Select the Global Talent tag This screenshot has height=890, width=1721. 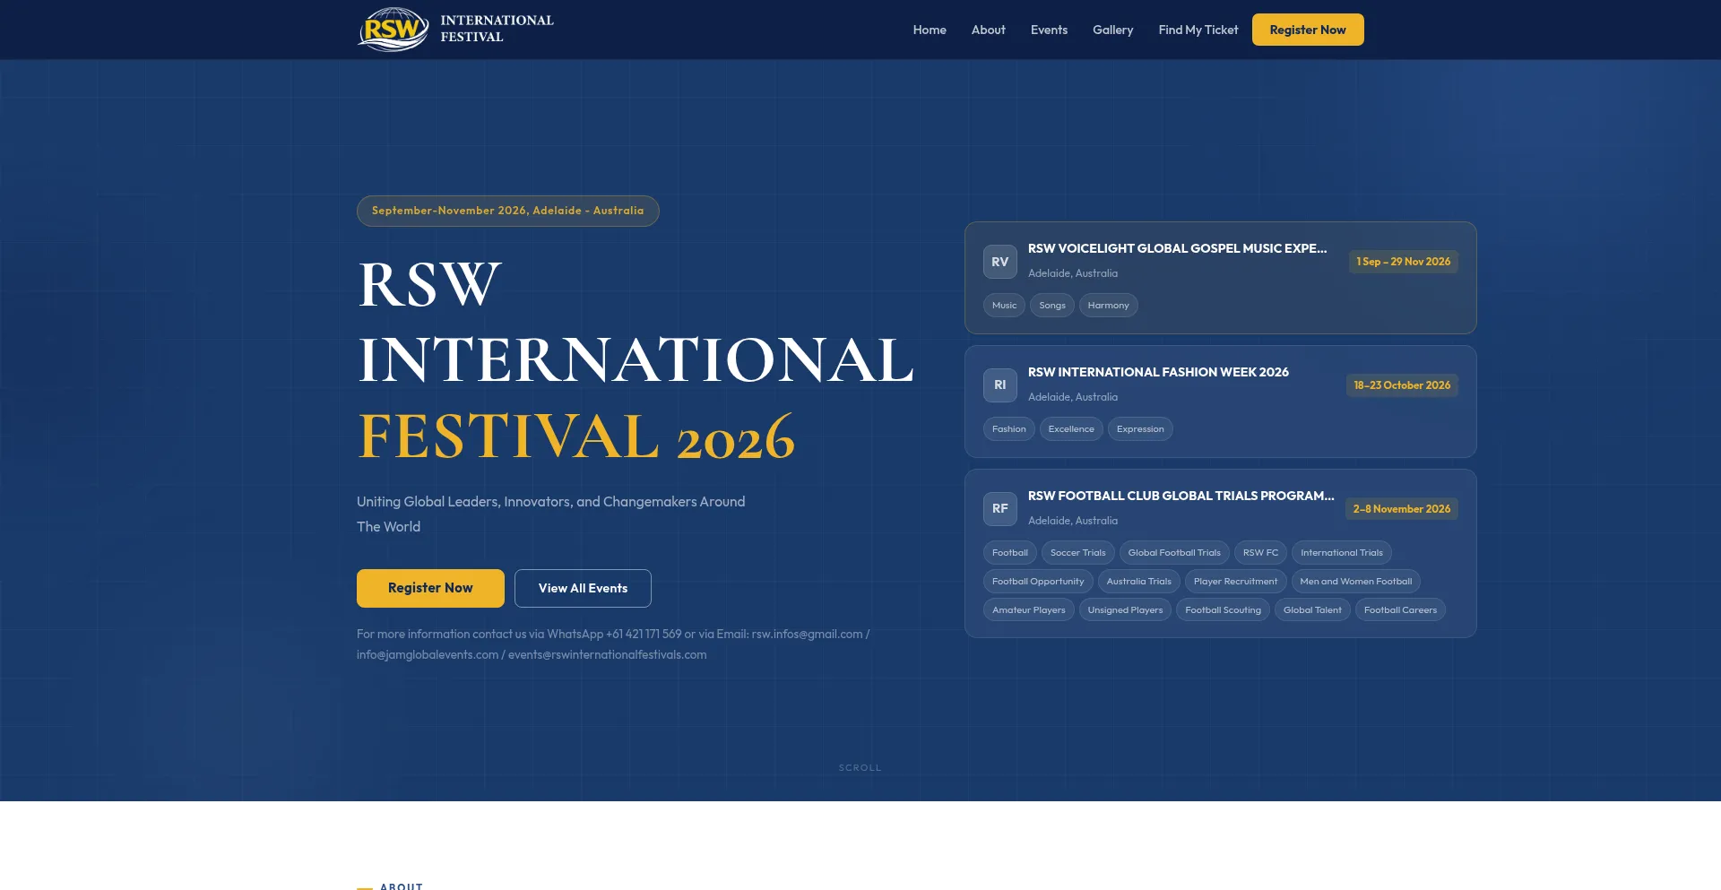(x=1312, y=610)
